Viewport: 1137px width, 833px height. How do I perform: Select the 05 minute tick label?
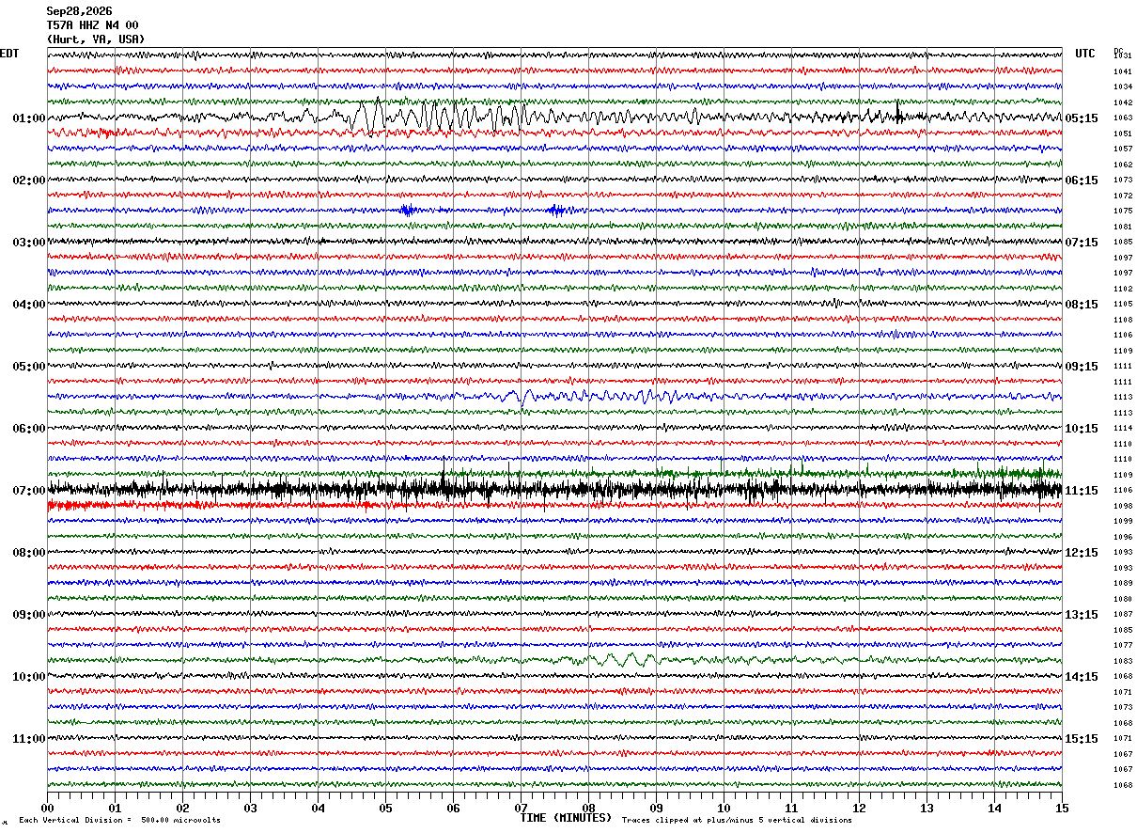[x=385, y=808]
